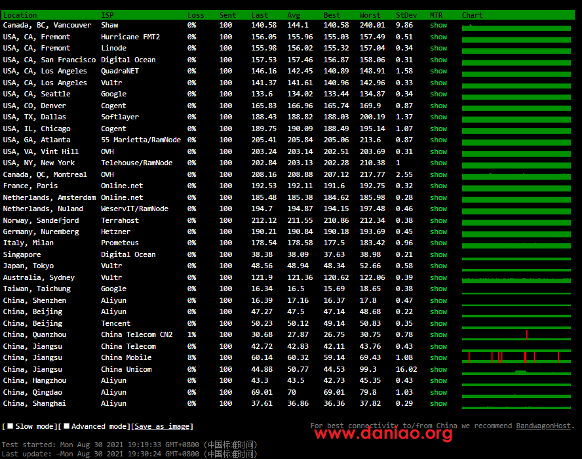The image size is (582, 459).
Task: Click the Avg column header
Action: pos(294,15)
